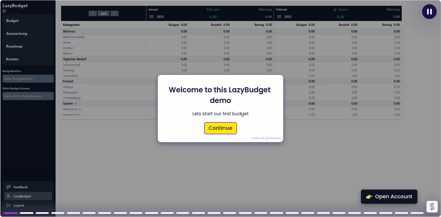Click the Storylane logo widget in the corner
The image size is (441, 217).
point(432,207)
